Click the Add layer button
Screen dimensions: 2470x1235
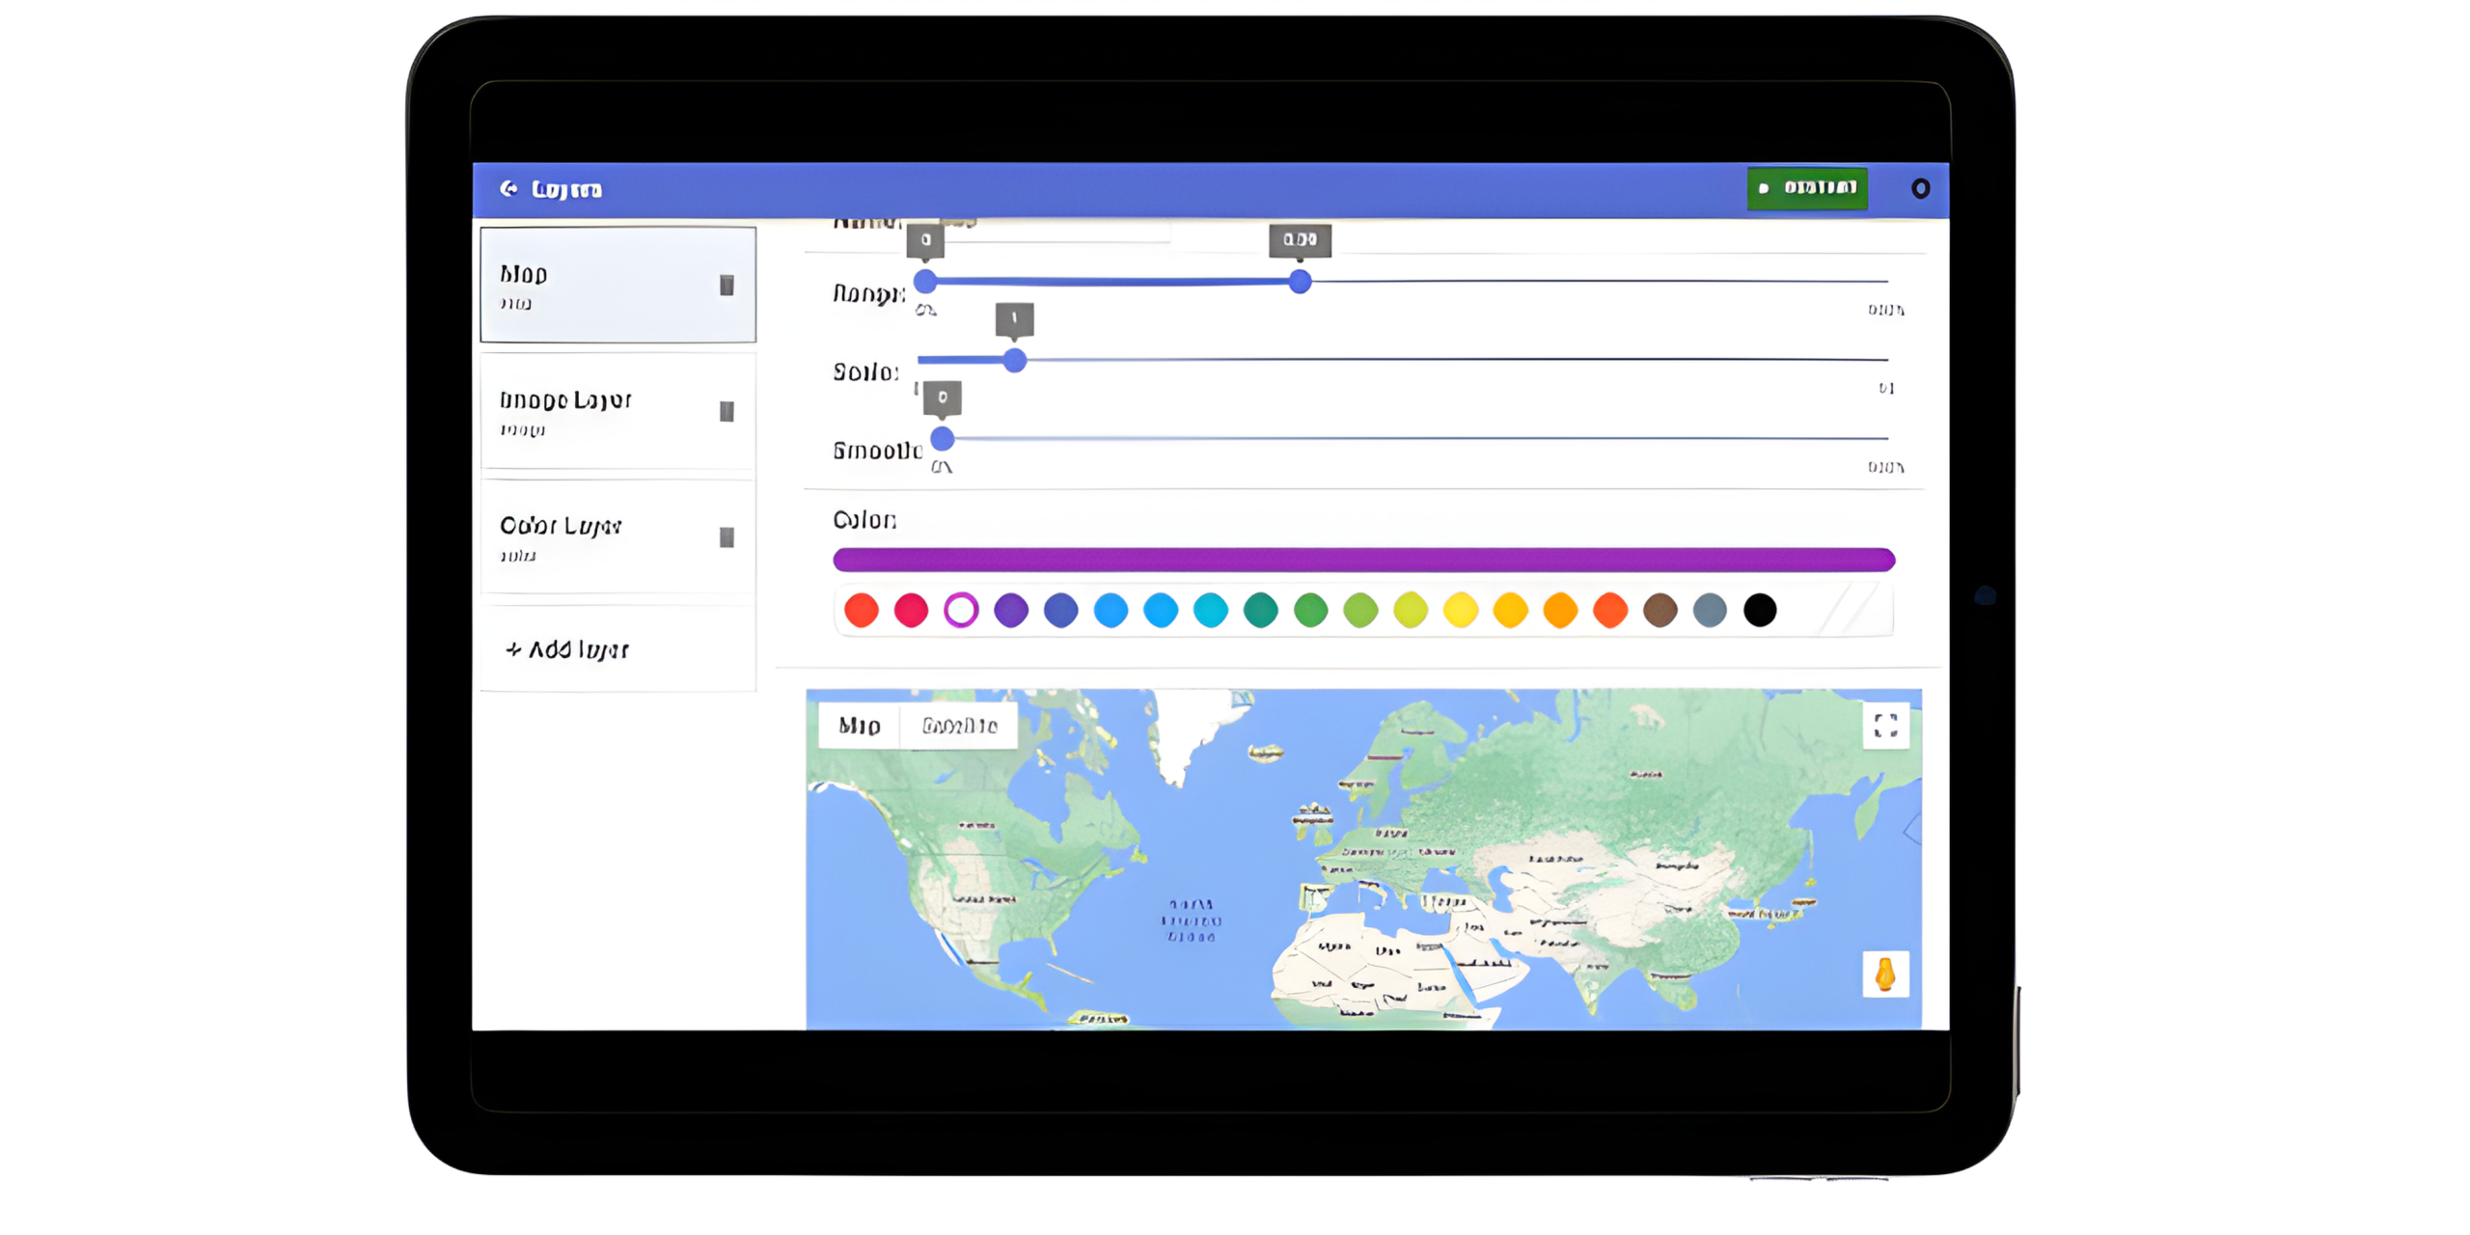(617, 649)
